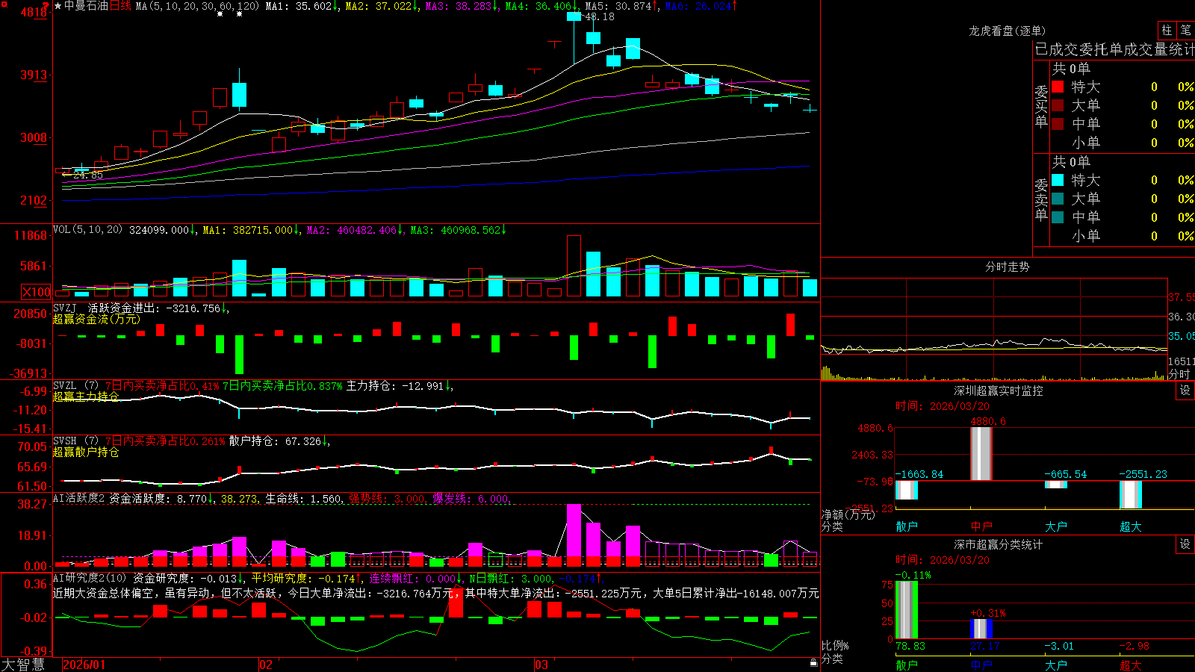Image resolution: width=1195 pixels, height=672 pixels.
Task: Click the star icon before 中曼石油
Action: 58,6
